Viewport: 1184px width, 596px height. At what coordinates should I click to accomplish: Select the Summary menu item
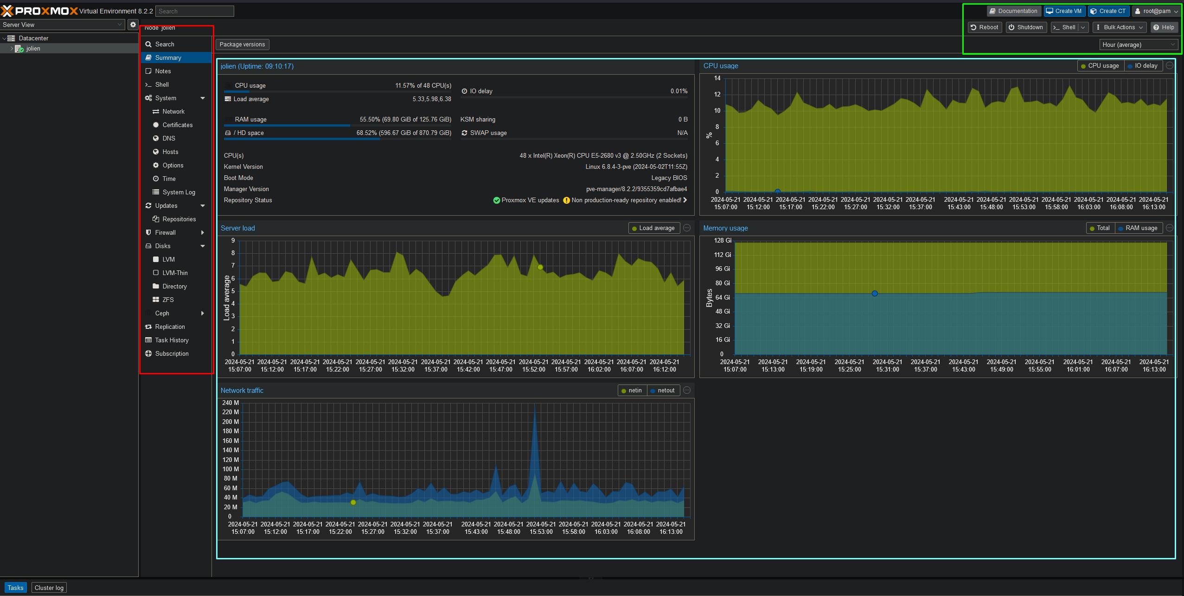(176, 58)
